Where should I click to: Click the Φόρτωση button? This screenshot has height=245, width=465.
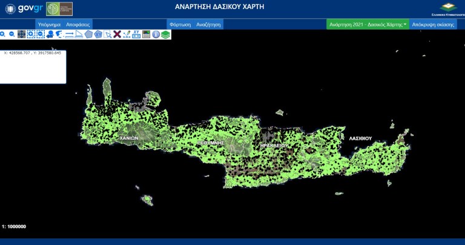(180, 24)
